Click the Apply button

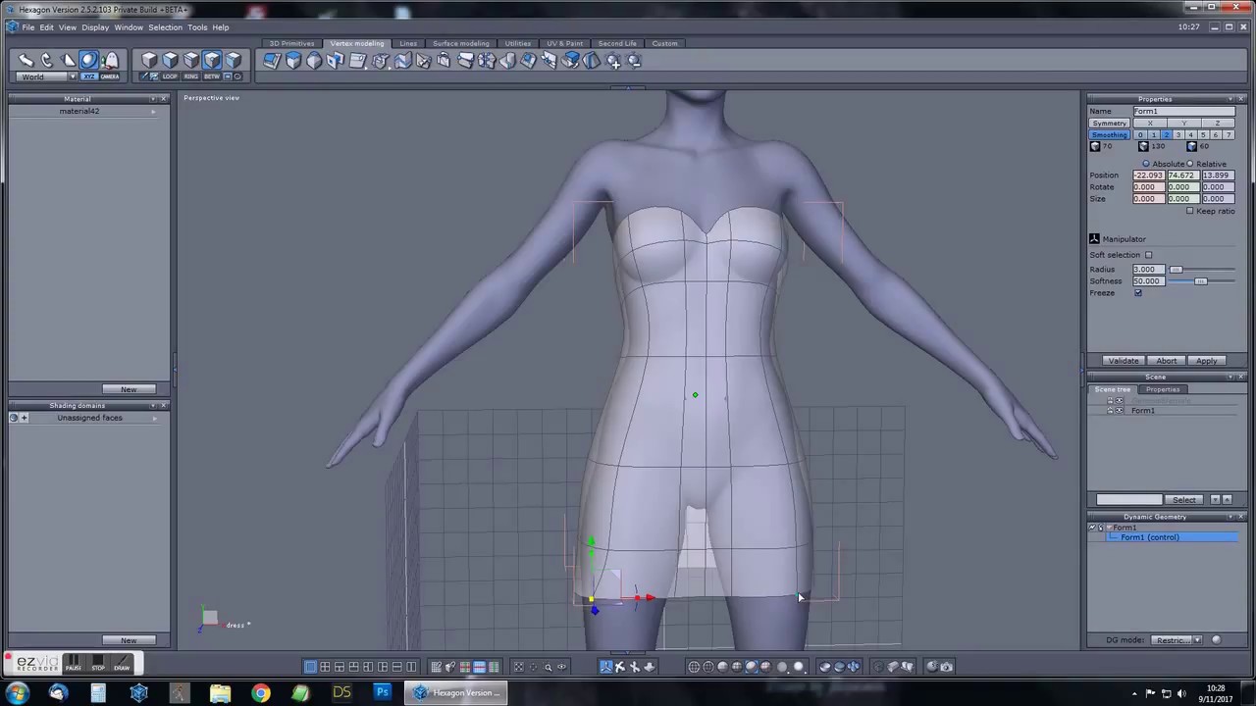[1206, 361]
